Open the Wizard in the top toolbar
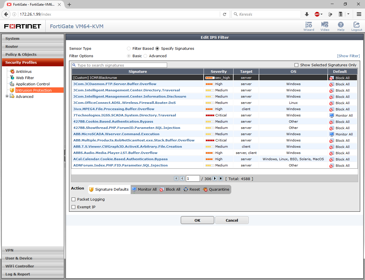 coord(309,26)
